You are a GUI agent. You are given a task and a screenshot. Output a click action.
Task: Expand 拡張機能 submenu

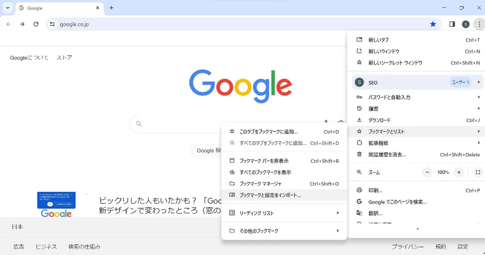(416, 143)
